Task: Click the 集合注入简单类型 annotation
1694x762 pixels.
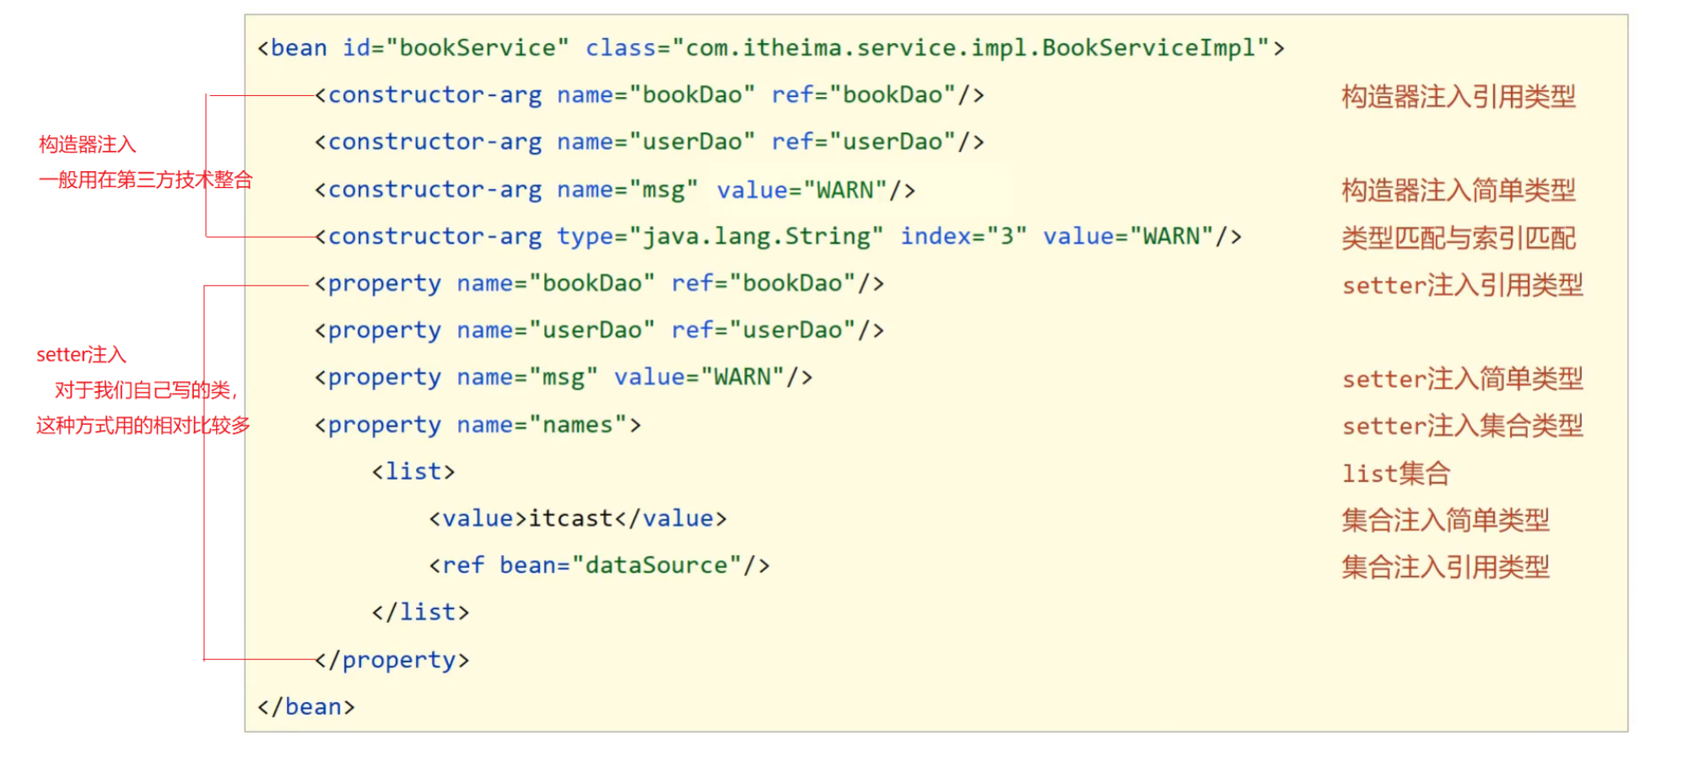Action: pyautogui.click(x=1446, y=521)
